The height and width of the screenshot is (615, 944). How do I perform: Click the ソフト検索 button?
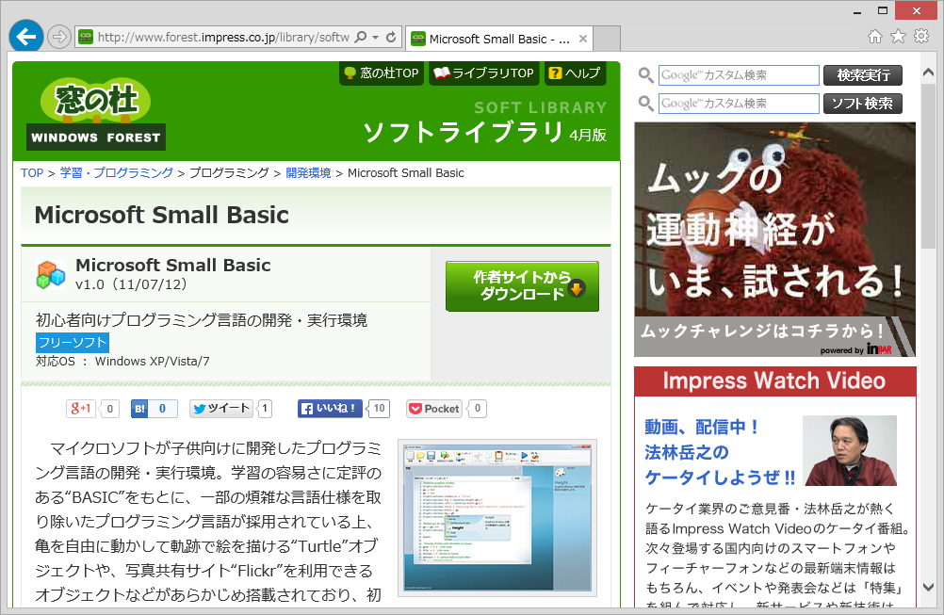tap(863, 104)
